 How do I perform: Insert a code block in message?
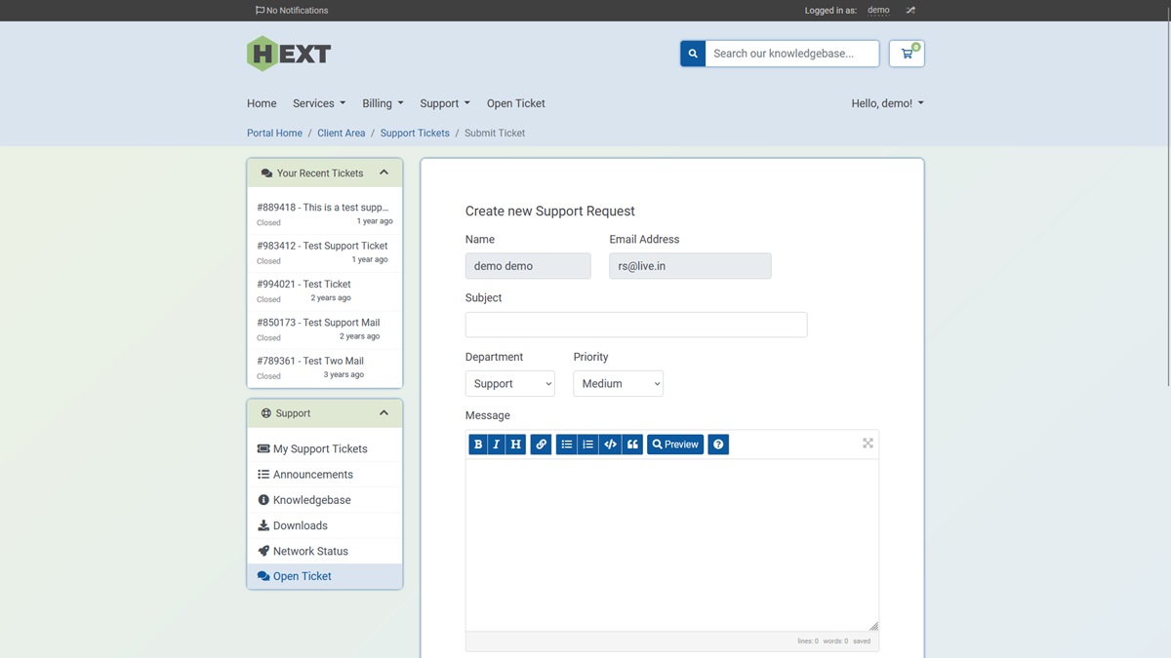pos(610,445)
